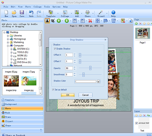
Task: Click the properties info icon
Action: pyautogui.click(x=130, y=21)
